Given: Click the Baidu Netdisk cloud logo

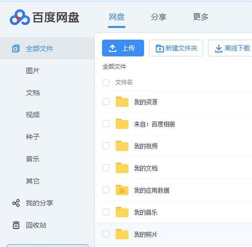Looking at the screenshot, I should pos(20,17).
